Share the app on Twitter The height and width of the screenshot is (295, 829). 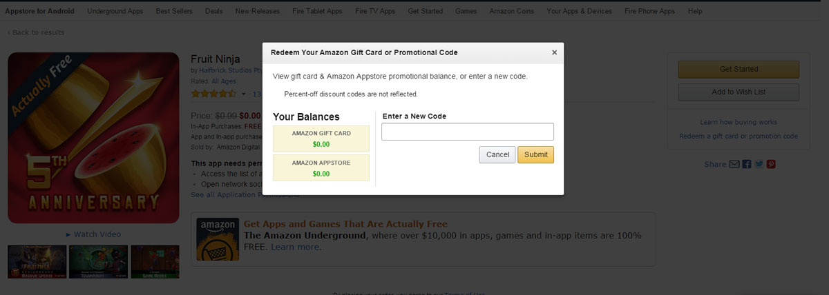click(x=759, y=164)
